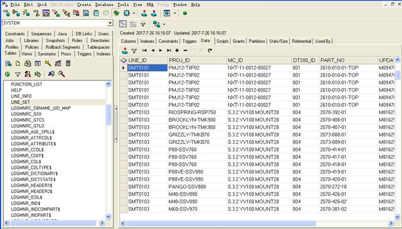Image resolution: width=402 pixels, height=229 pixels.
Task: Click the green P icon in Tables toolbar
Action: click(8, 74)
